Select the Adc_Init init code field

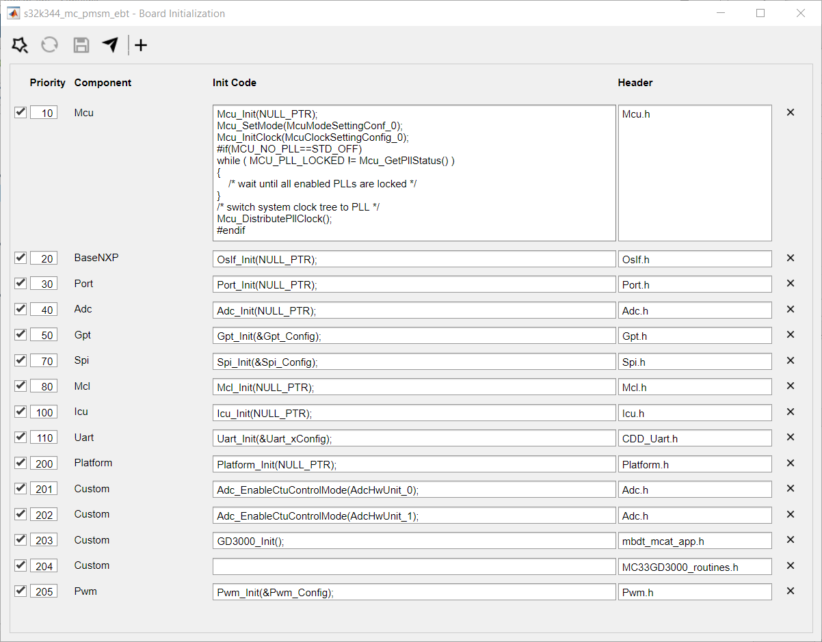tap(413, 310)
